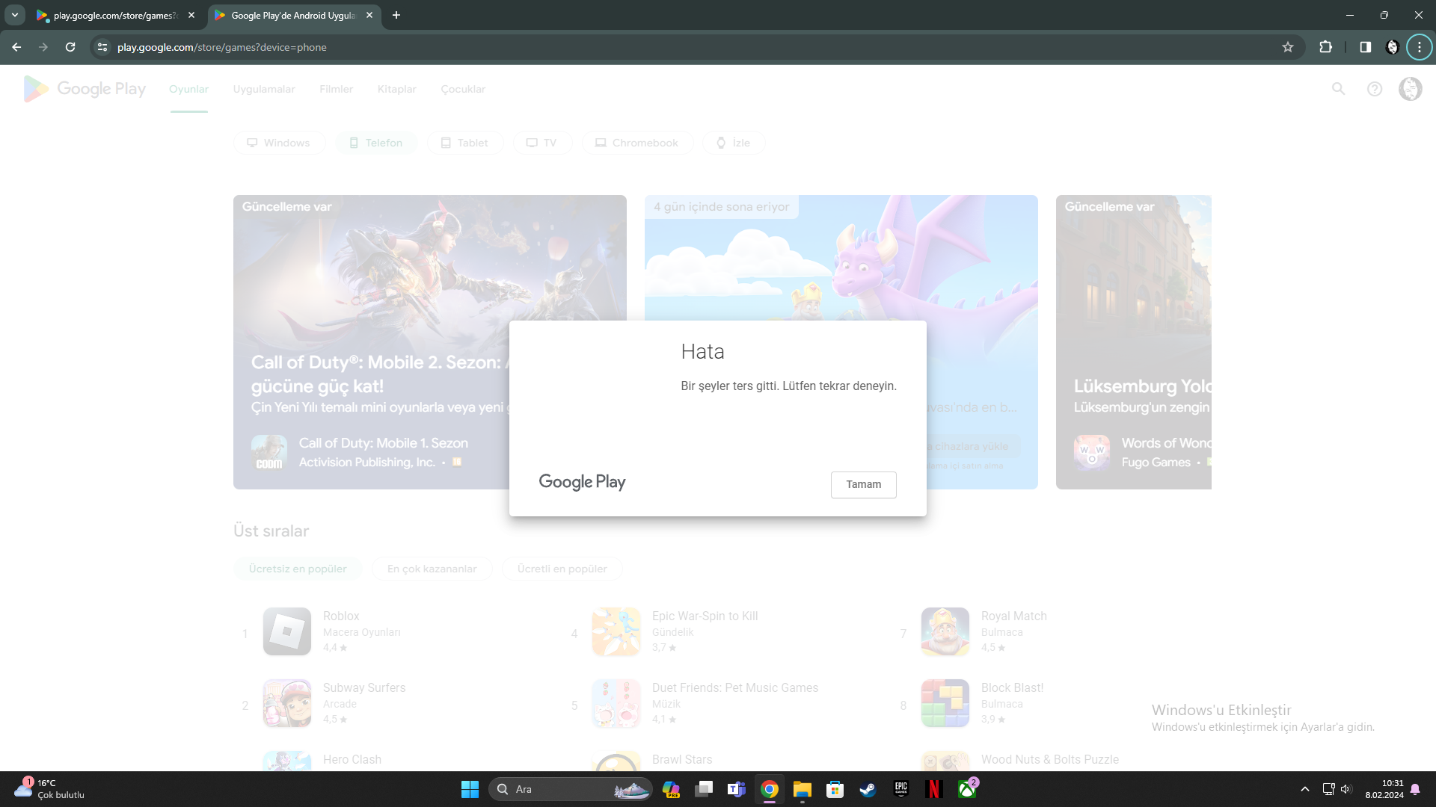Viewport: 1436px width, 807px height.
Task: Select the Chromebook device filter chip
Action: pos(636,143)
